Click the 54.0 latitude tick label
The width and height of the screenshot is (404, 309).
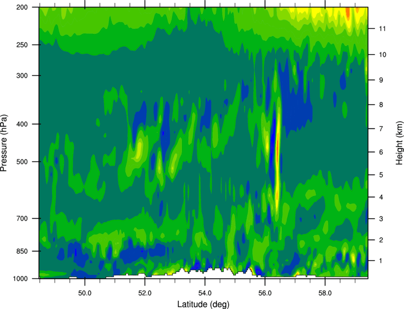tap(205, 293)
